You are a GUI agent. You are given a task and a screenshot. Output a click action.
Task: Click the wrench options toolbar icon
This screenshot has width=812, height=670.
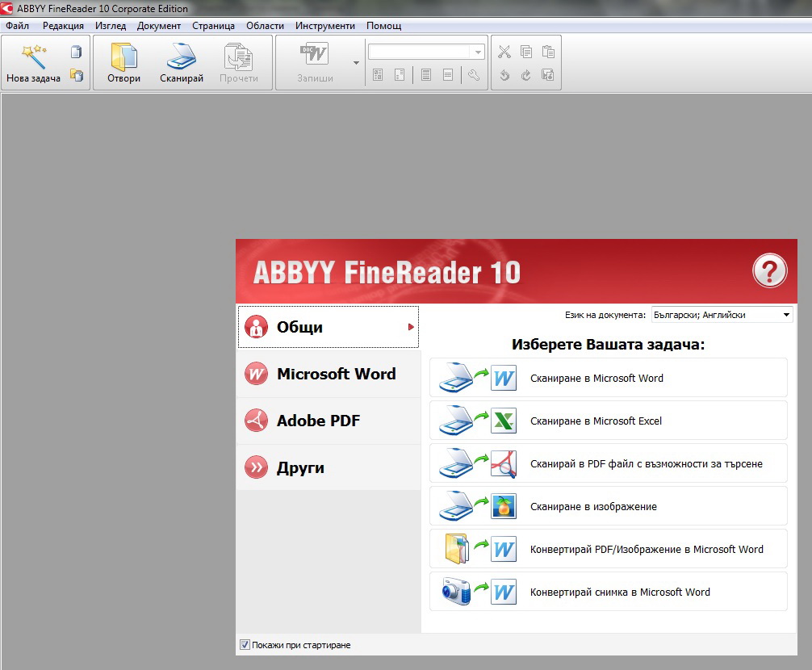(474, 75)
